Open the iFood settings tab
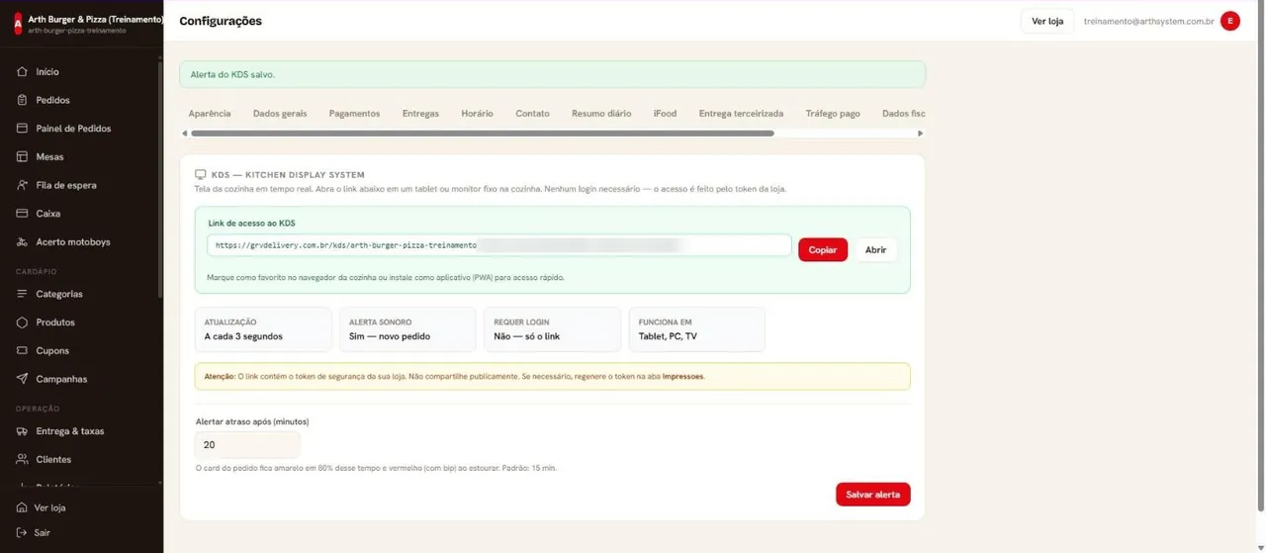The image size is (1266, 553). tap(665, 114)
